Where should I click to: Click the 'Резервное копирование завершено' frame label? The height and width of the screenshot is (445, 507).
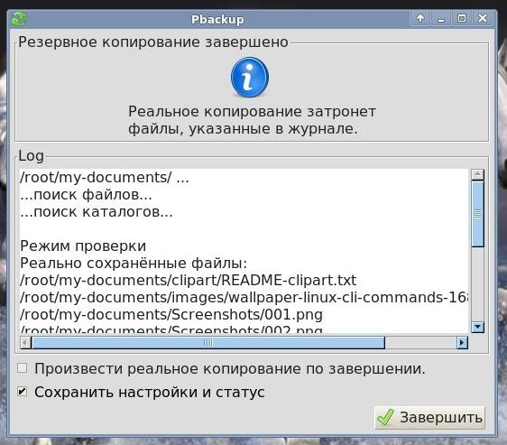point(153,42)
